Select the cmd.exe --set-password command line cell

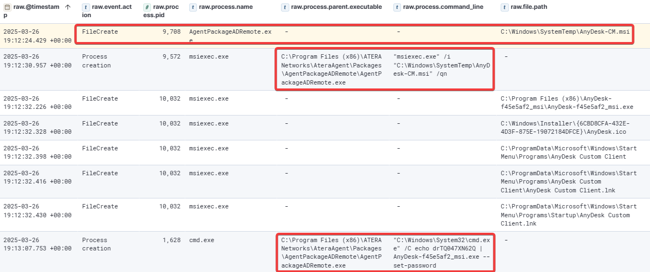442,253
